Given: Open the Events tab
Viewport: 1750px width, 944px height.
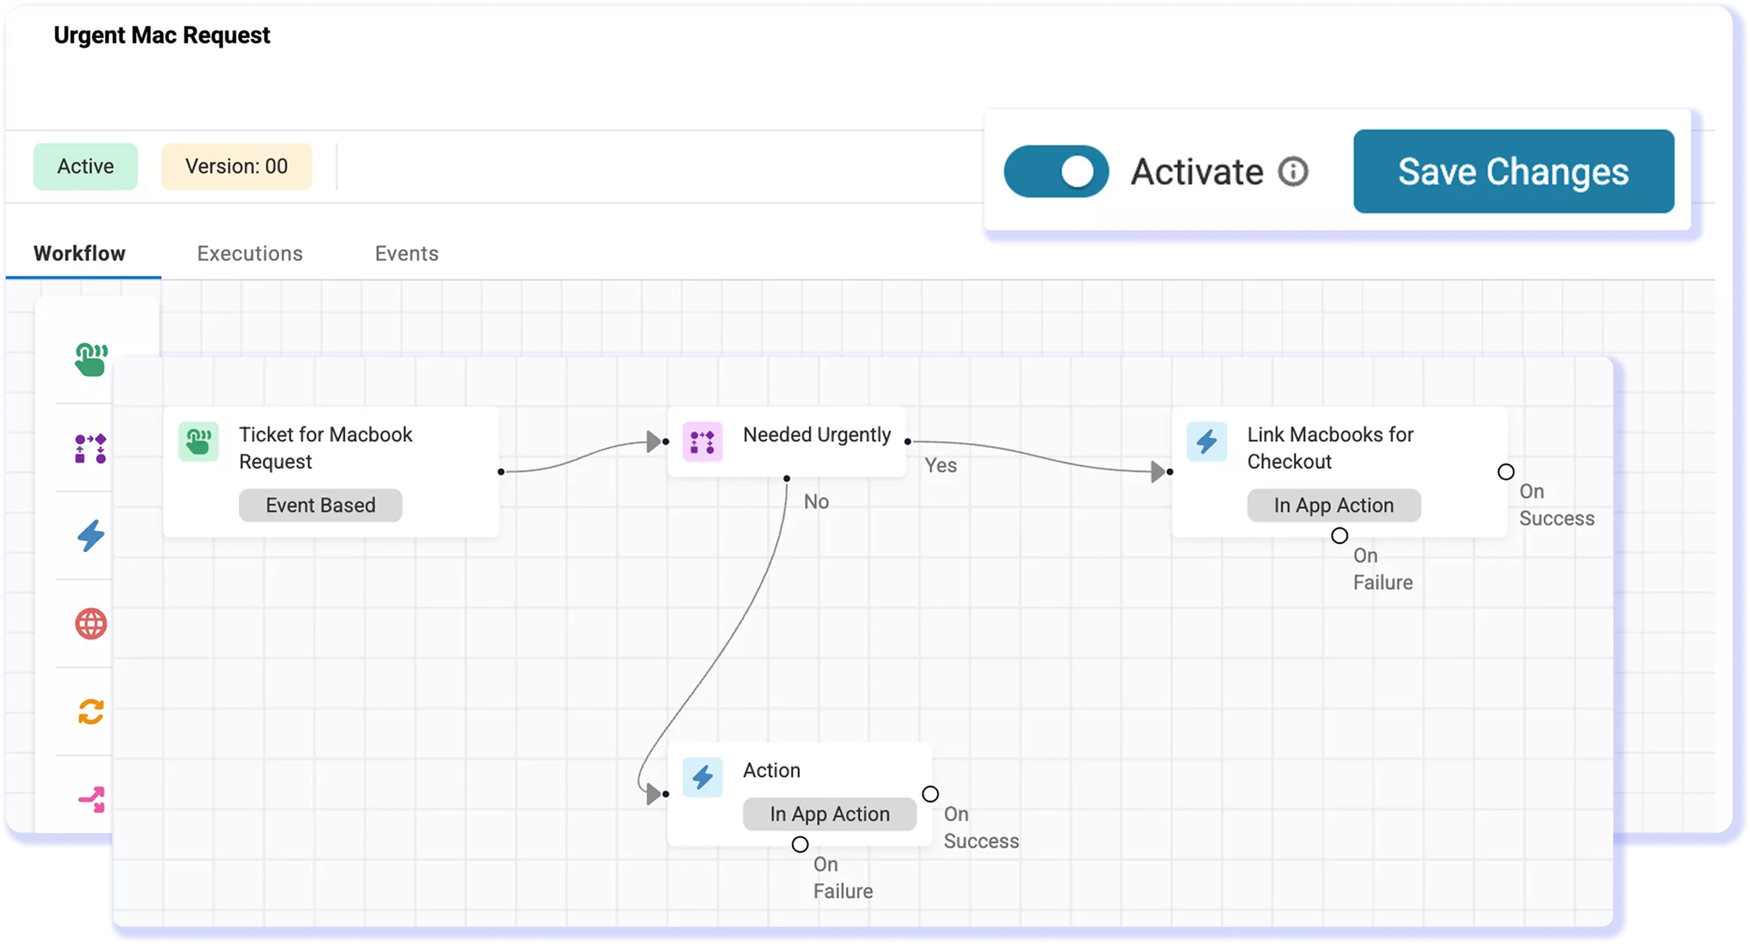Looking at the screenshot, I should (x=407, y=253).
